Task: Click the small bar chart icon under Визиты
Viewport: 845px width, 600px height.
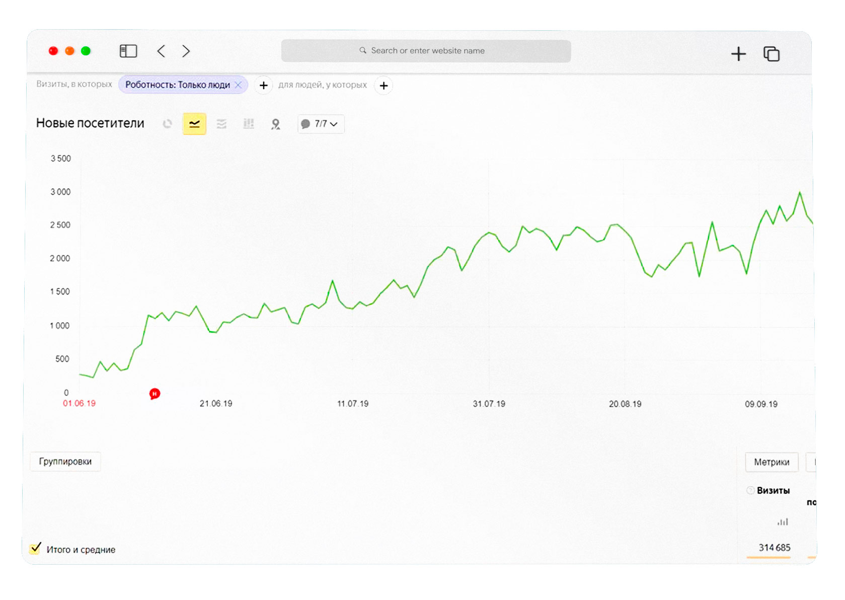Action: pyautogui.click(x=783, y=522)
